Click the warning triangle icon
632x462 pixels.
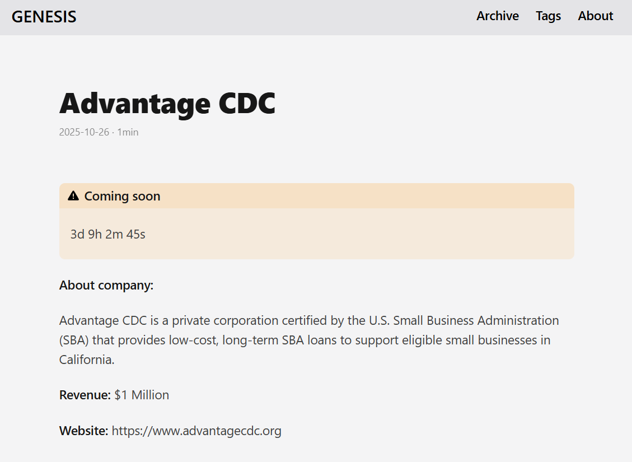73,195
